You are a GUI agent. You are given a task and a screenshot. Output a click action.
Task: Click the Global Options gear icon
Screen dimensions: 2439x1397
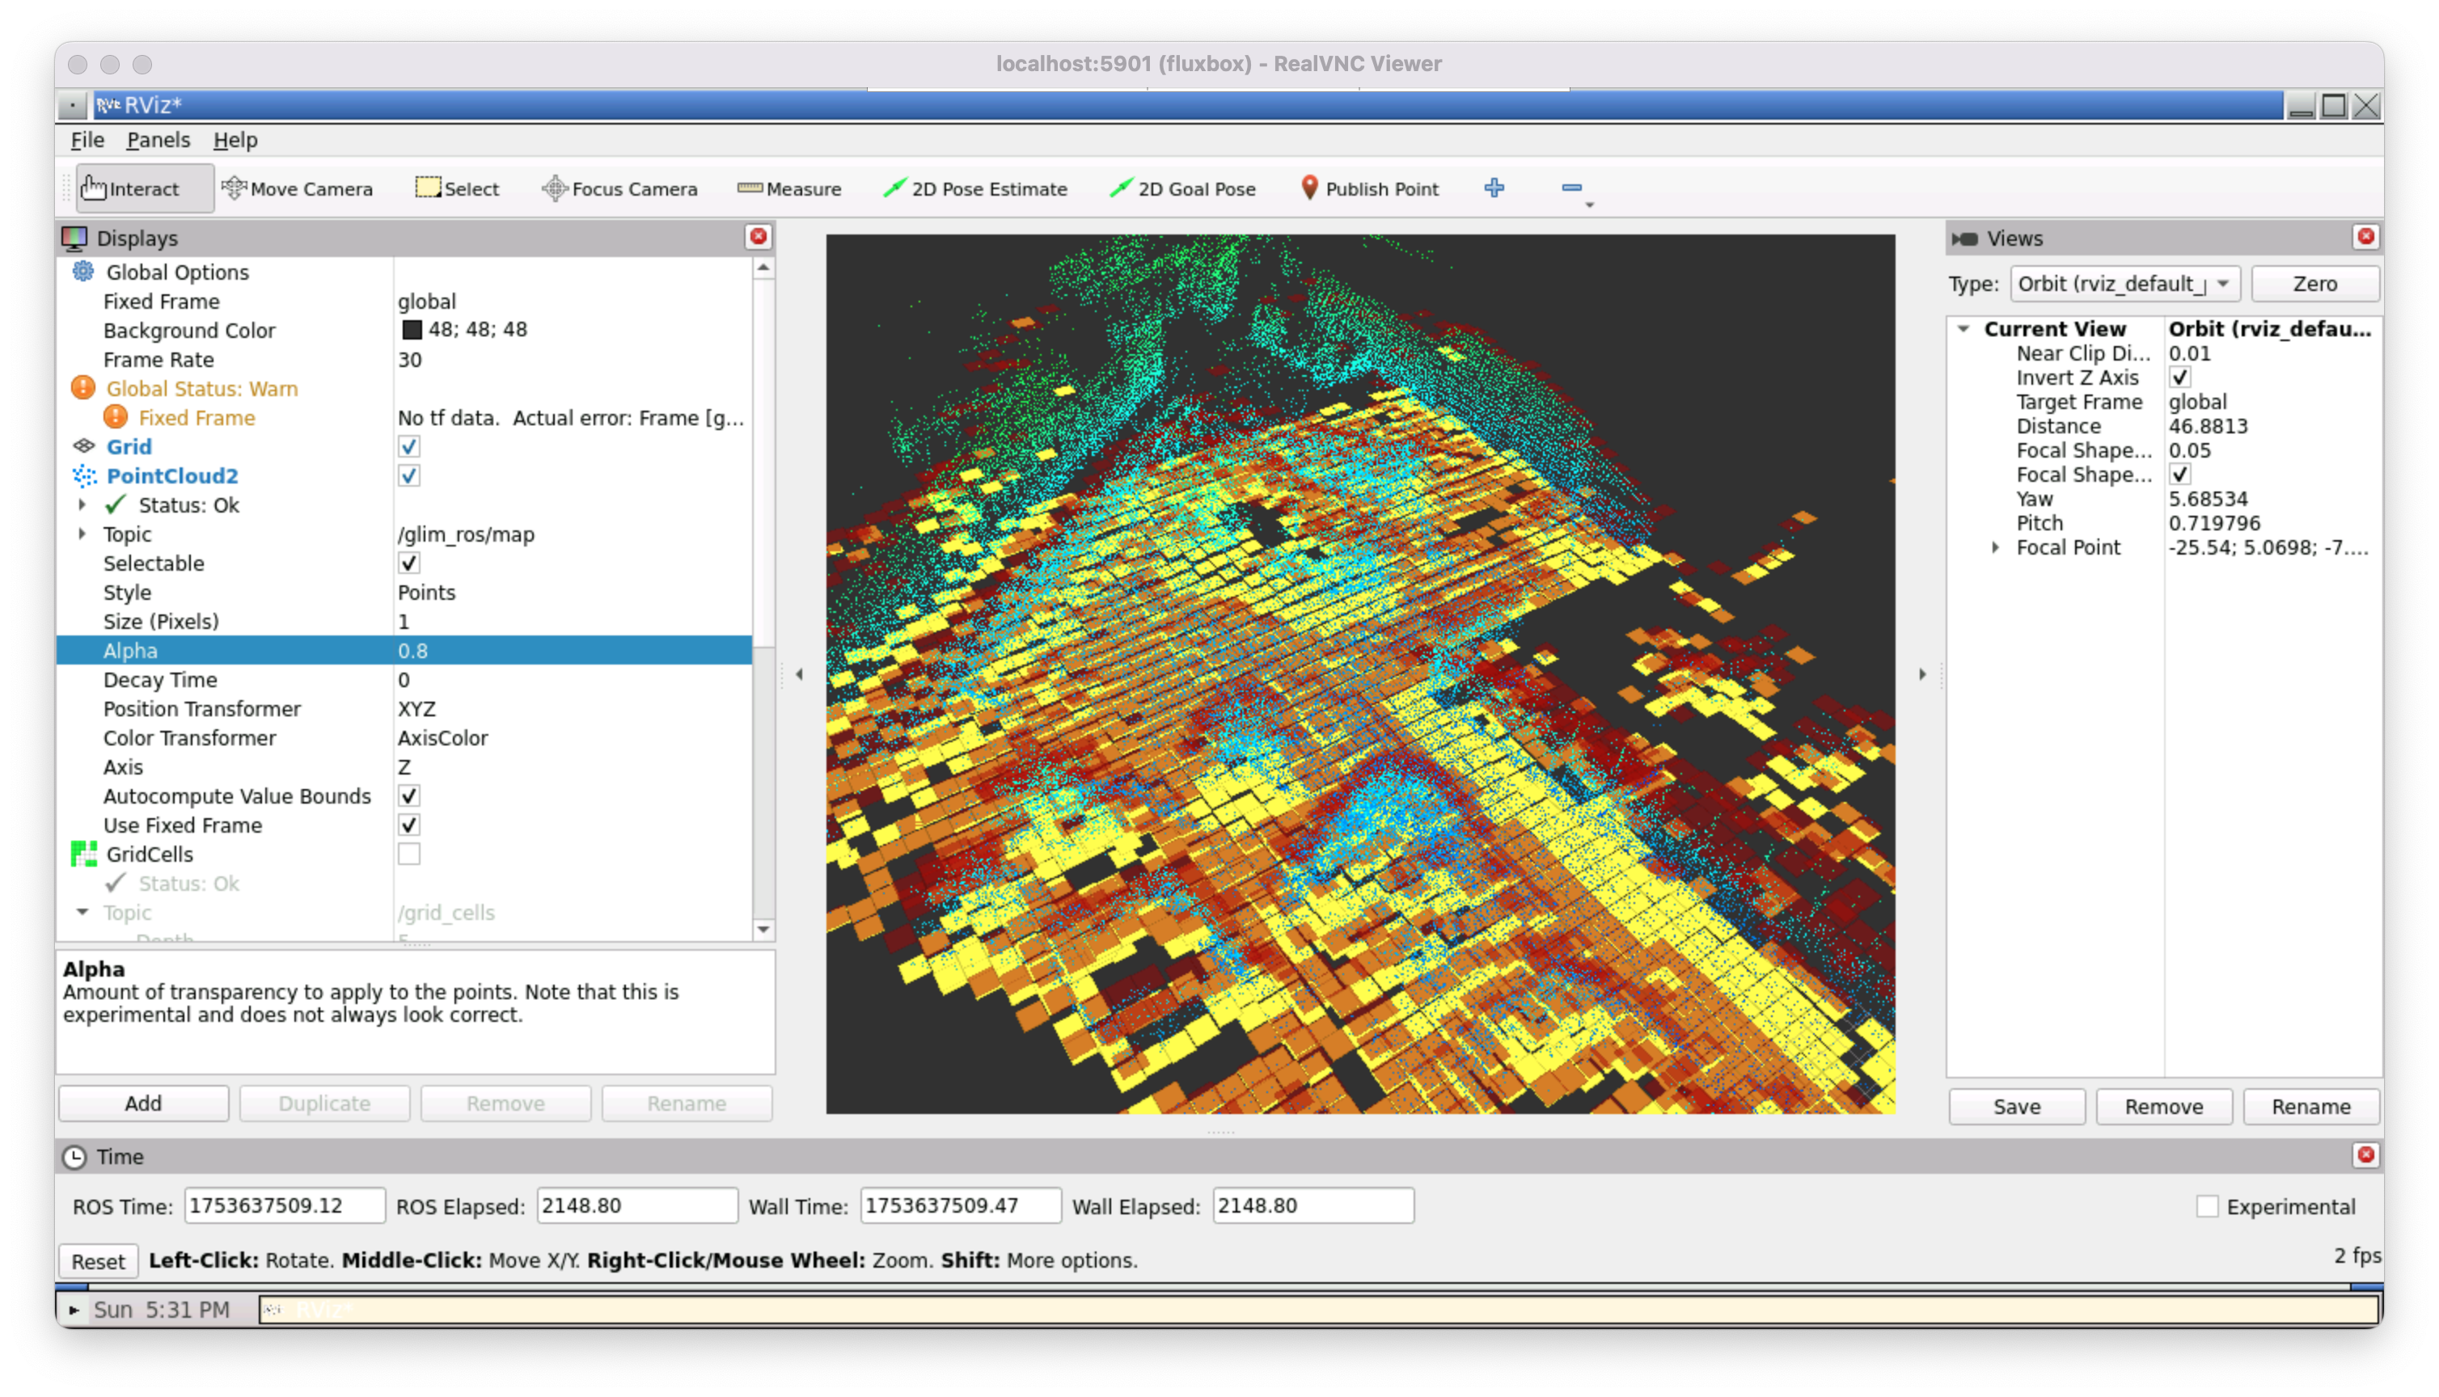click(x=83, y=272)
